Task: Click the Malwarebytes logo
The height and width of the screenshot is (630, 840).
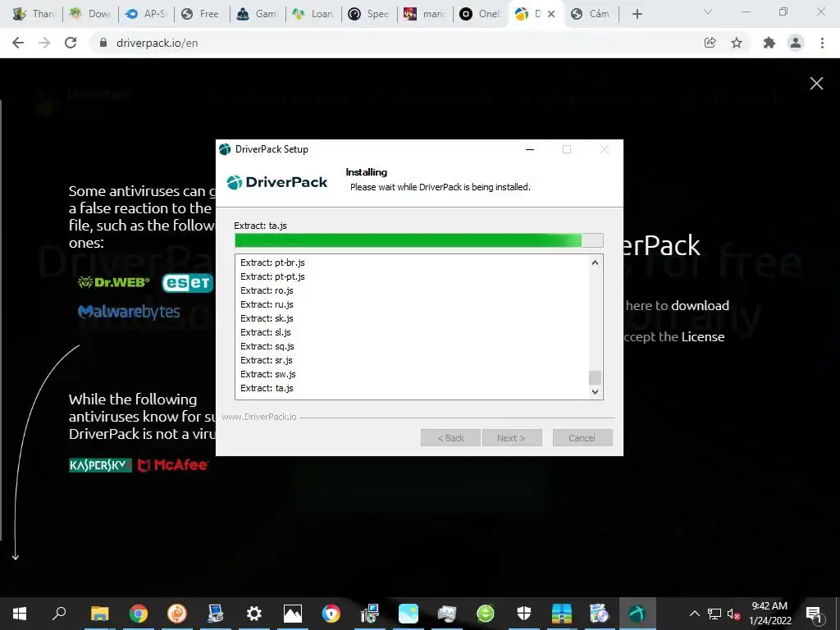Action: [x=129, y=312]
